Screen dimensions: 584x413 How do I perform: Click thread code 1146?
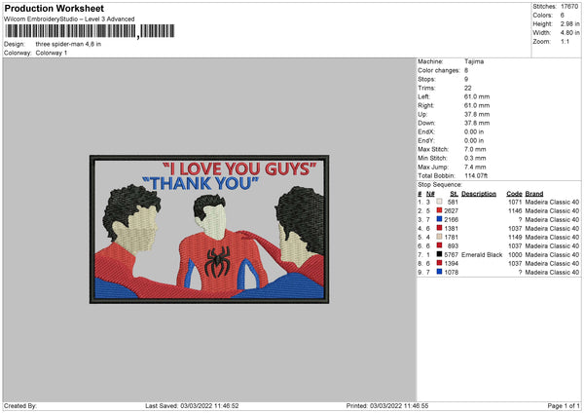click(515, 211)
